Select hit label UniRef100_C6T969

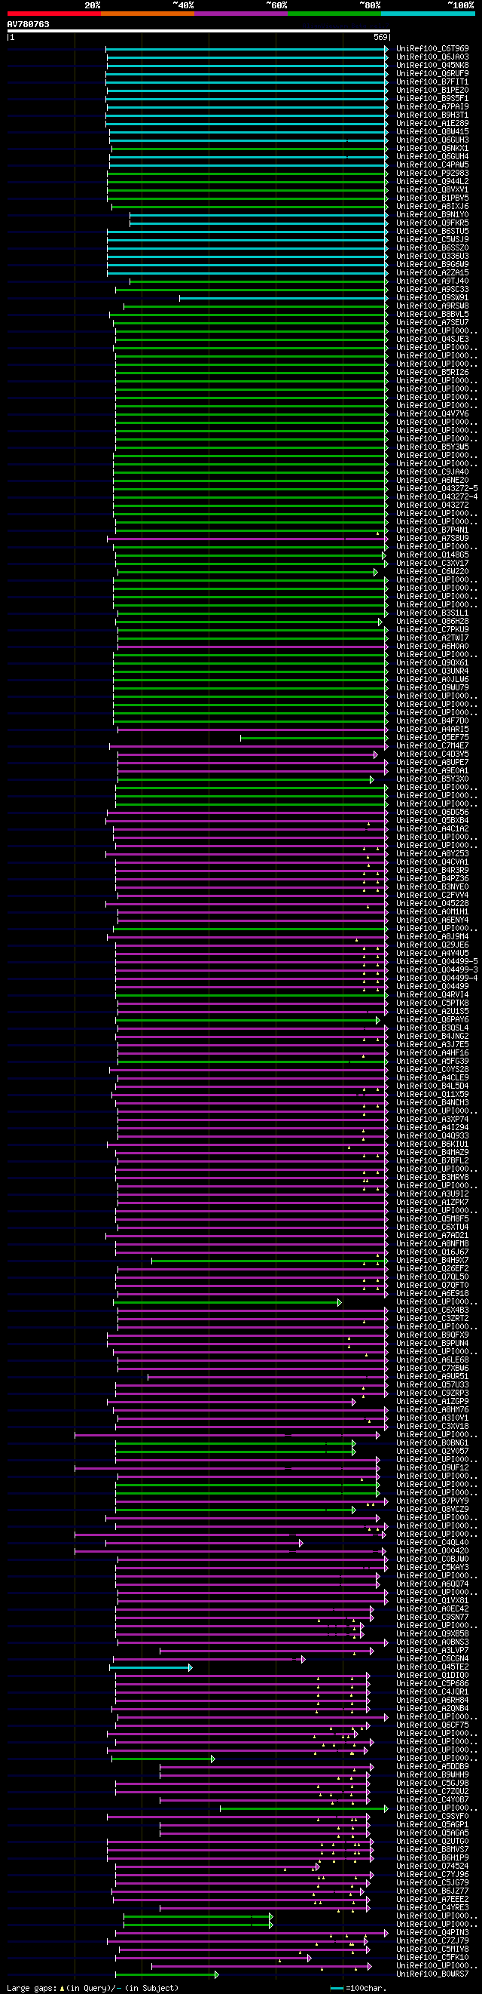tap(432, 49)
